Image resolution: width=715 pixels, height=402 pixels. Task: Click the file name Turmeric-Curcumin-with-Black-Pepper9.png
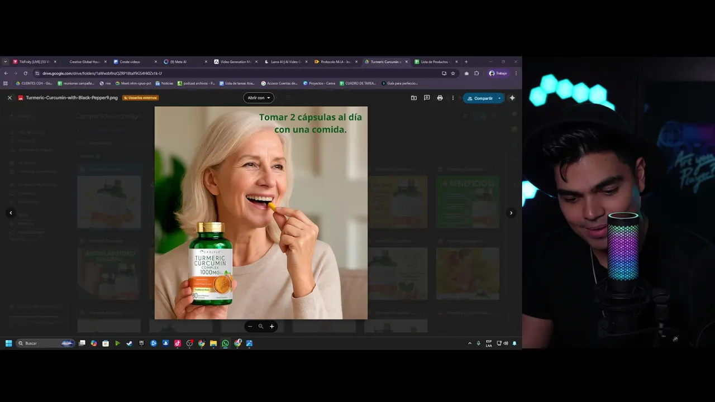tap(71, 98)
